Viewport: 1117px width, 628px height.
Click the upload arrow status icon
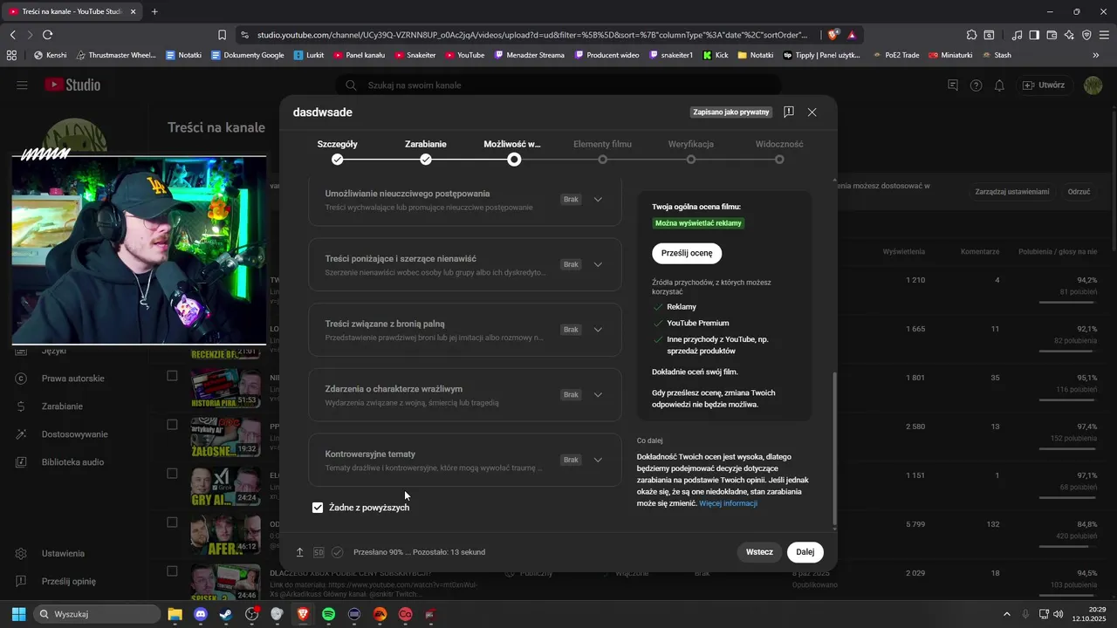pos(300,552)
